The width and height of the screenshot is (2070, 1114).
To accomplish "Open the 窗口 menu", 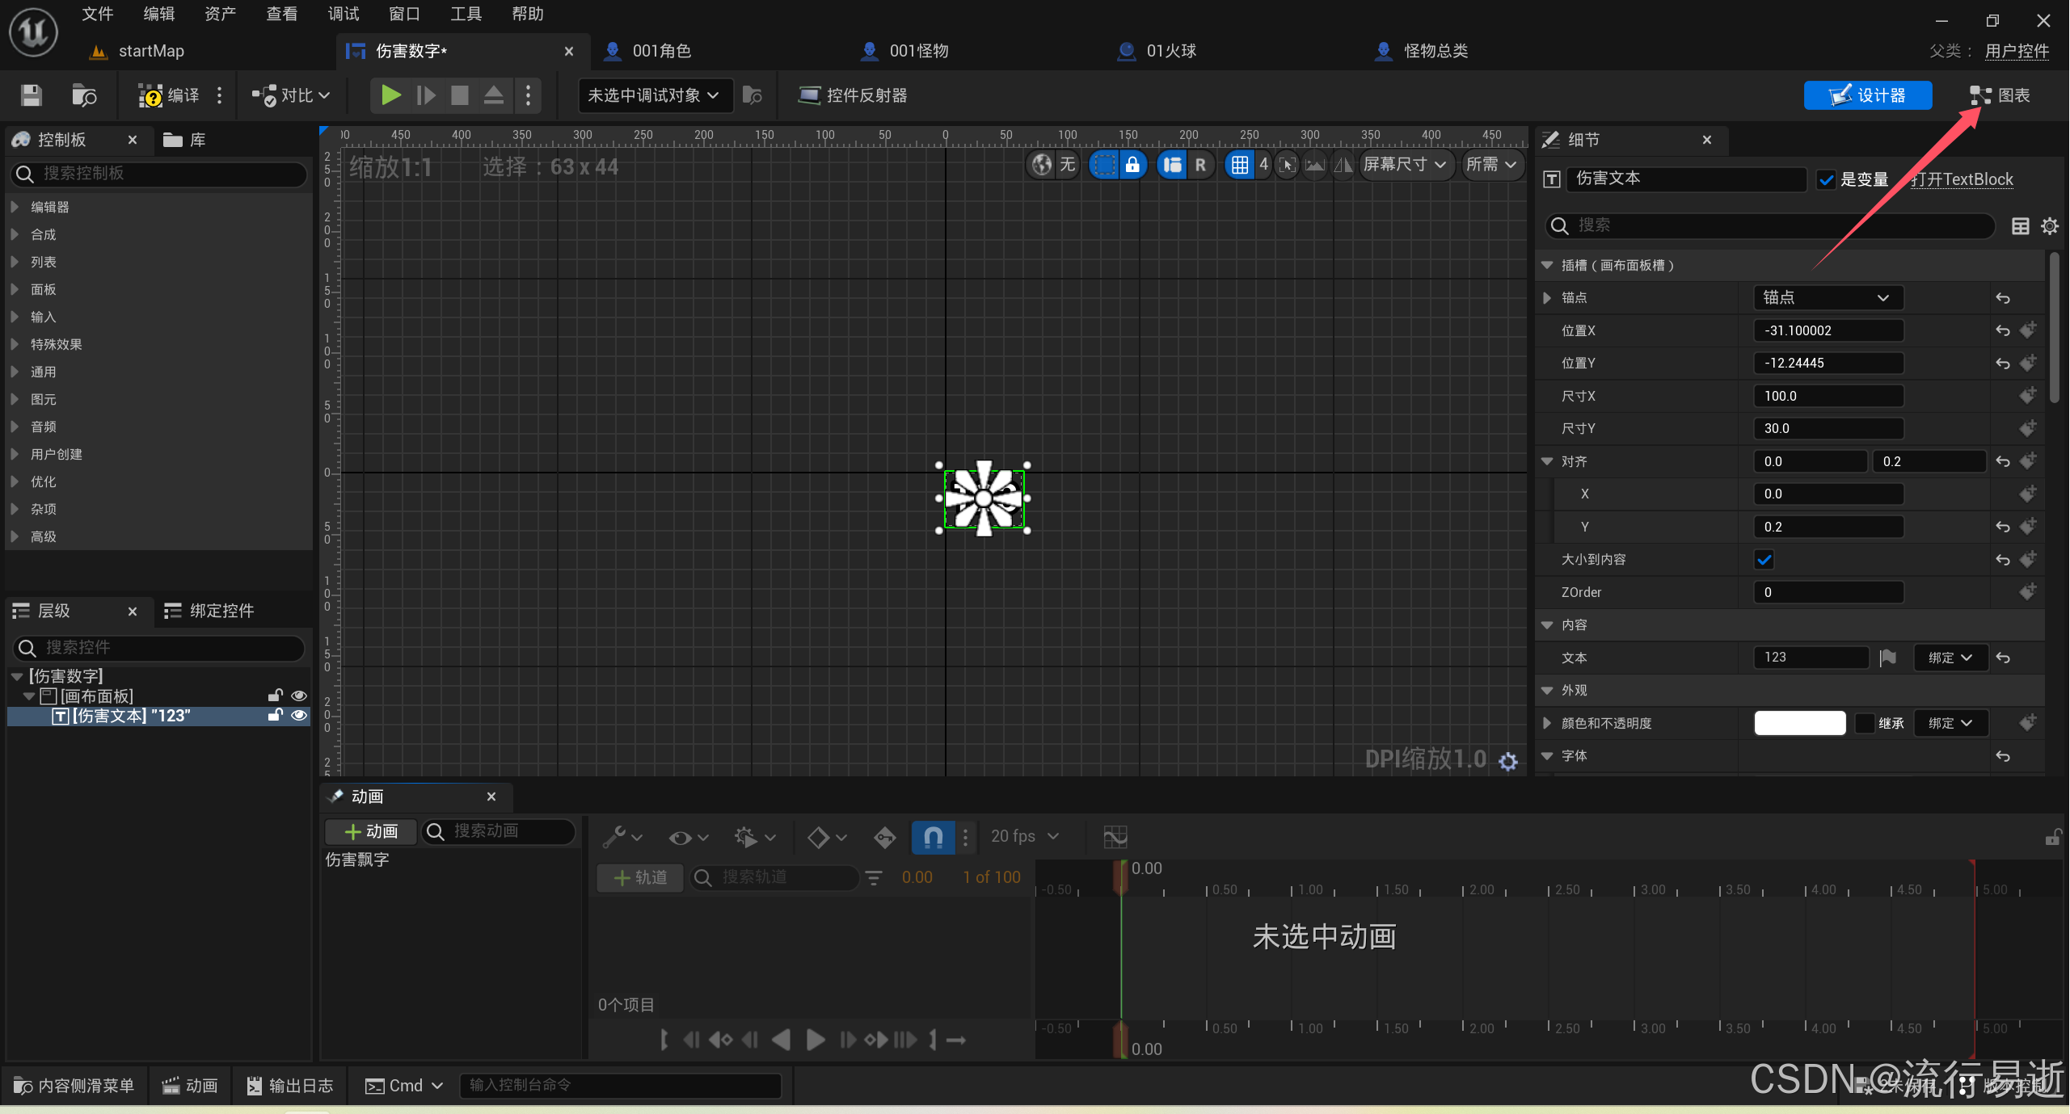I will [x=404, y=14].
